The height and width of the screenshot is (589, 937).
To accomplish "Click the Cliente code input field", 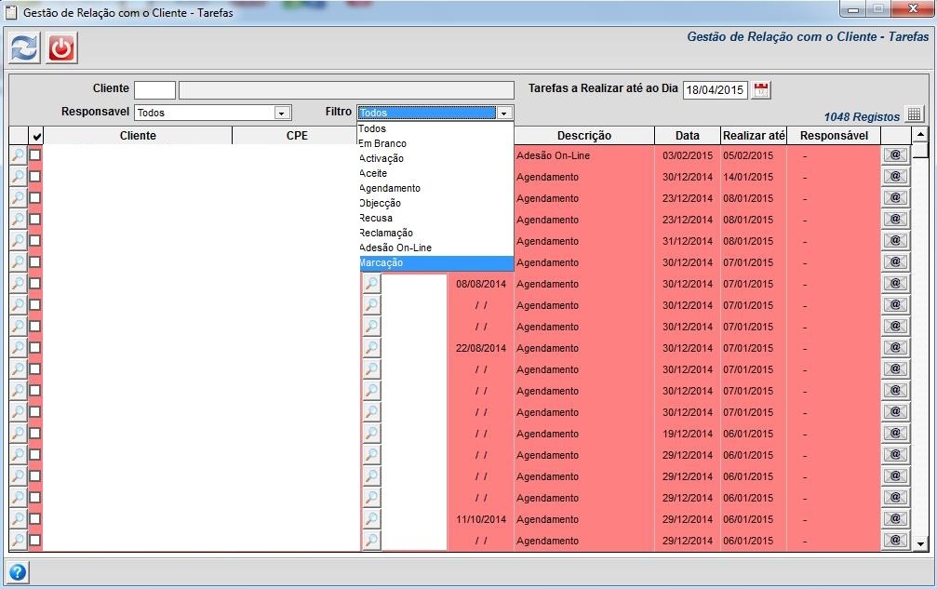I will click(x=154, y=89).
